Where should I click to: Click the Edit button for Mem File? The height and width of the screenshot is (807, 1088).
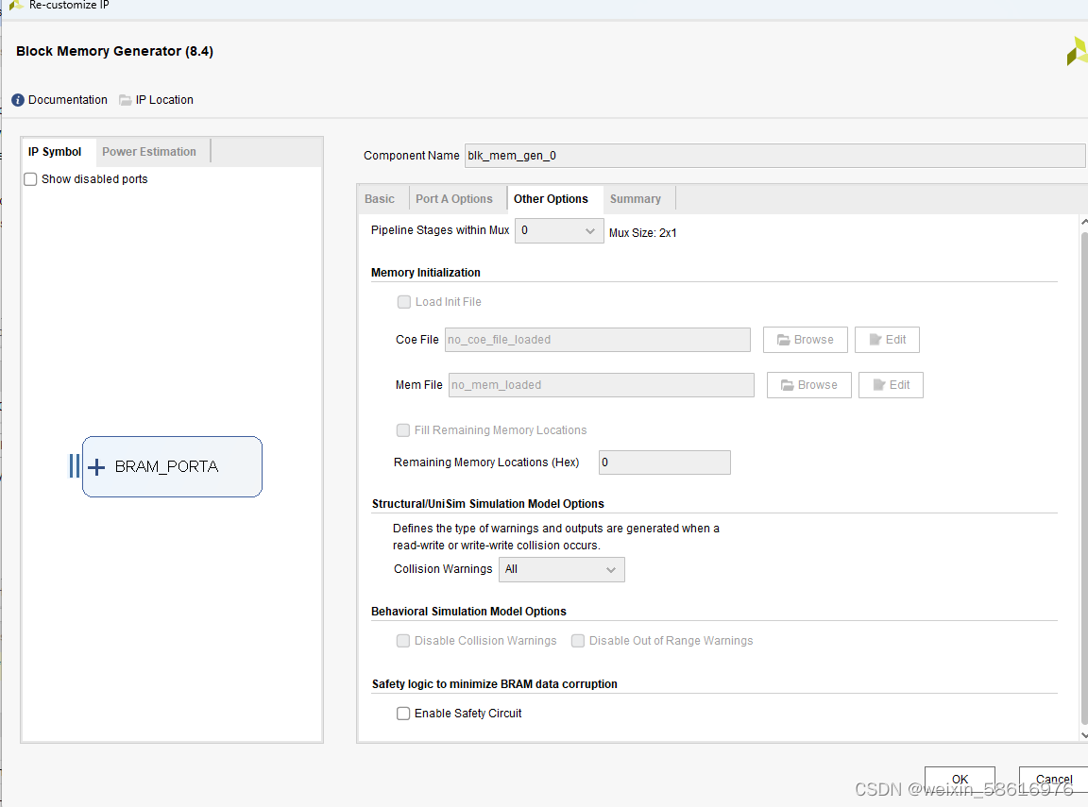click(x=891, y=385)
